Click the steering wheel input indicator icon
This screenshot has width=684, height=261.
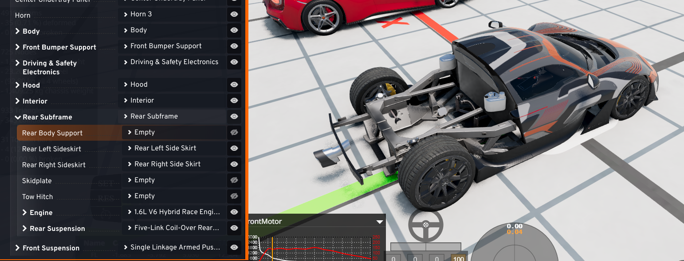pyautogui.click(x=426, y=225)
